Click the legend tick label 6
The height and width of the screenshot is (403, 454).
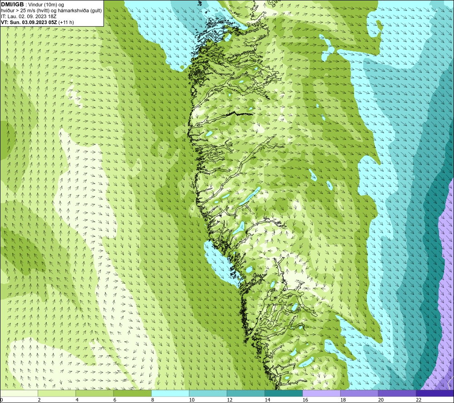[115, 400]
